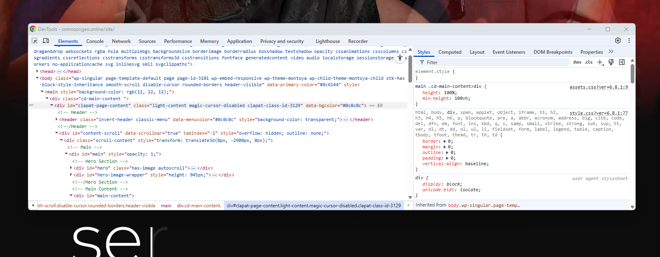
Task: Switch to the Elements tab
Action: [68, 41]
